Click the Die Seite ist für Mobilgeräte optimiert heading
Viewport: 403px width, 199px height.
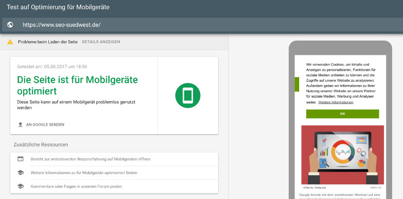77,85
